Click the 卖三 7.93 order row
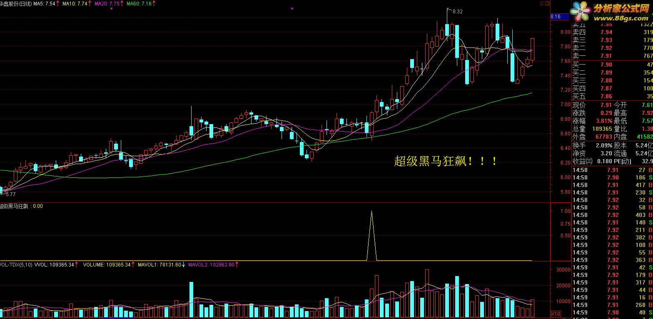Image resolution: width=653 pixels, height=319 pixels. coord(612,40)
